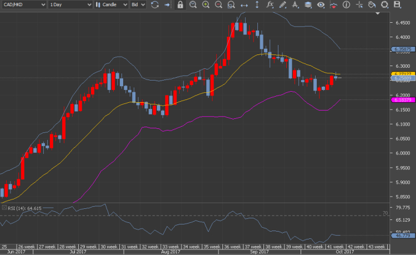Click the 6.35875 upper band price label

pos(402,49)
